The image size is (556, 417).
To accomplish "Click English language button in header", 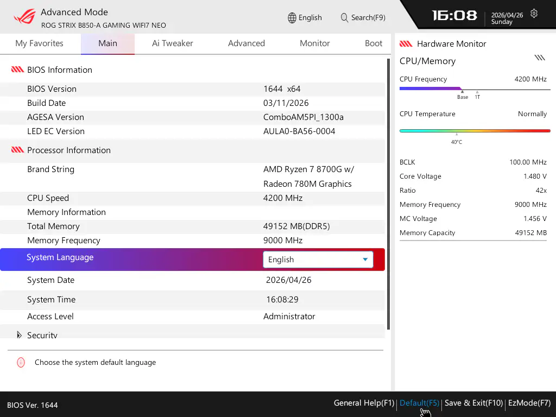I will coord(305,18).
